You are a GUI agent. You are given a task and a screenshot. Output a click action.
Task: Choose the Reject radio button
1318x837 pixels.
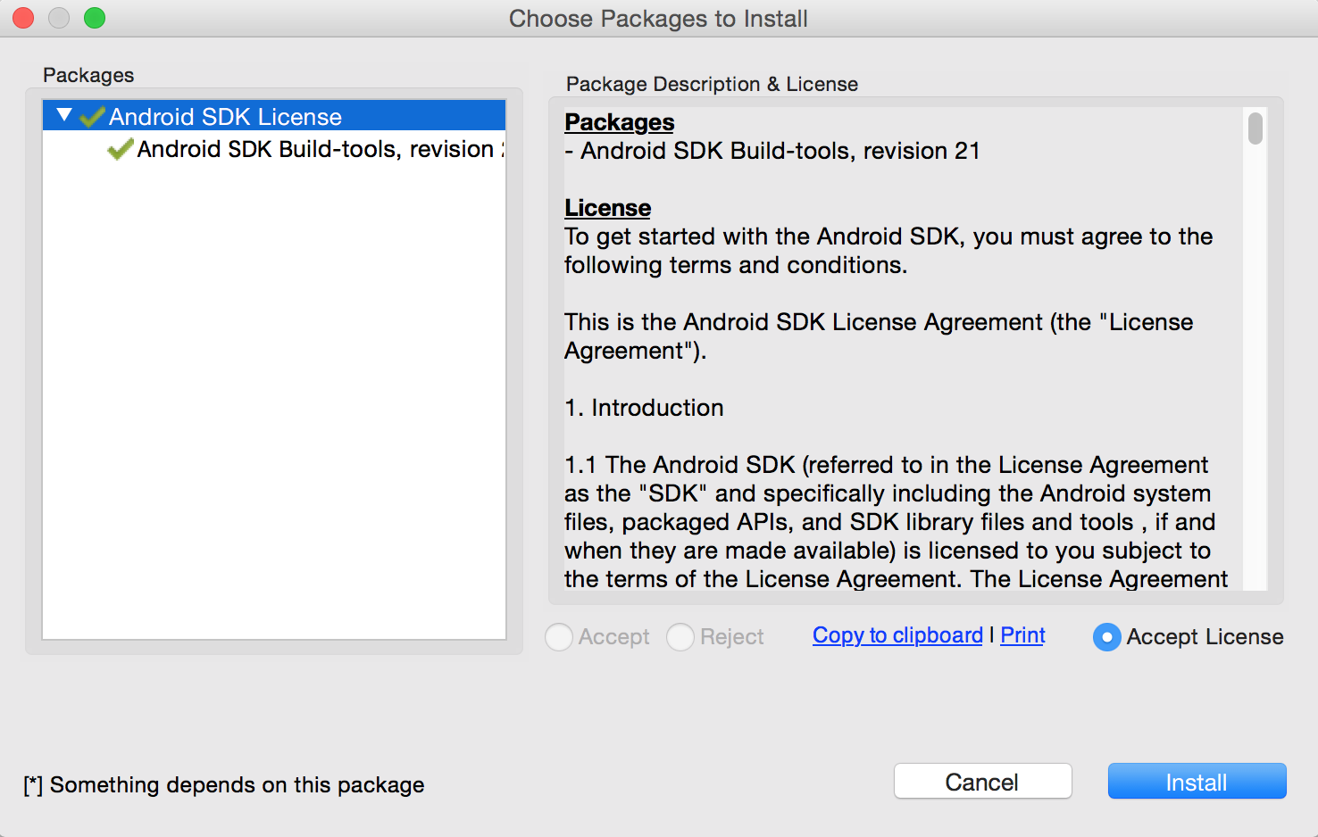pos(680,636)
